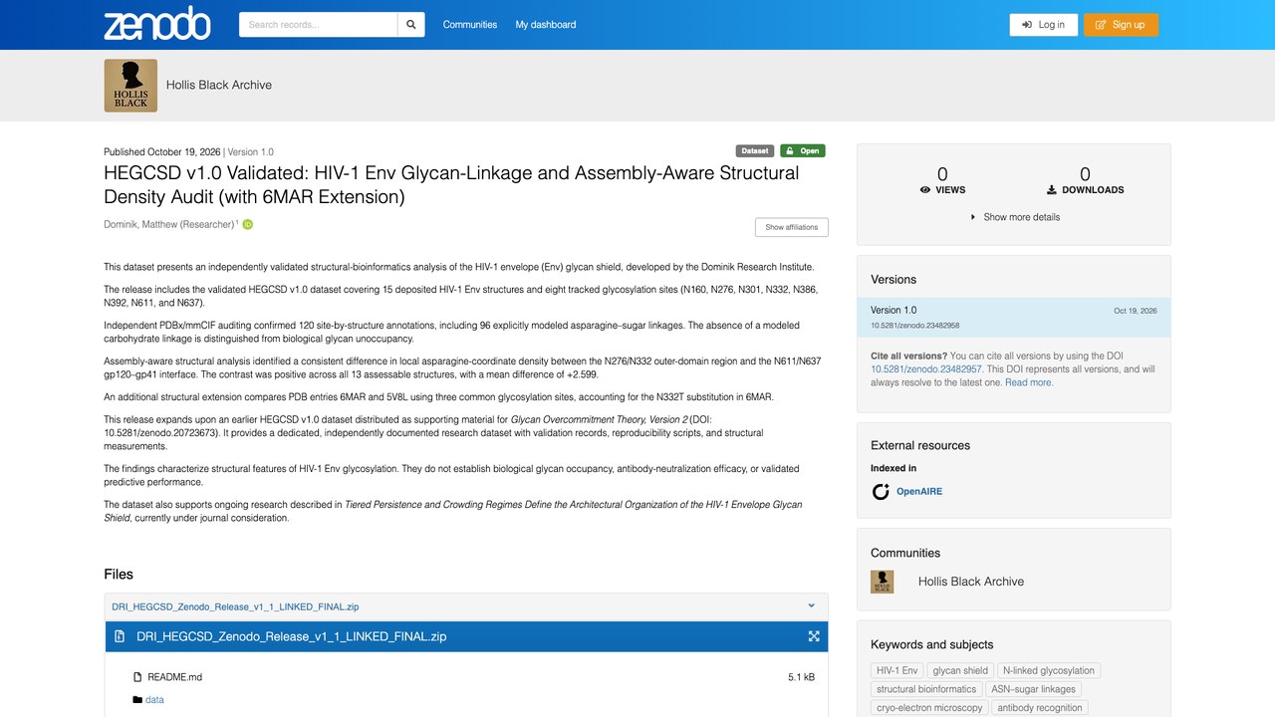
Task: Open the zip file link in the Files list
Action: coord(235,605)
